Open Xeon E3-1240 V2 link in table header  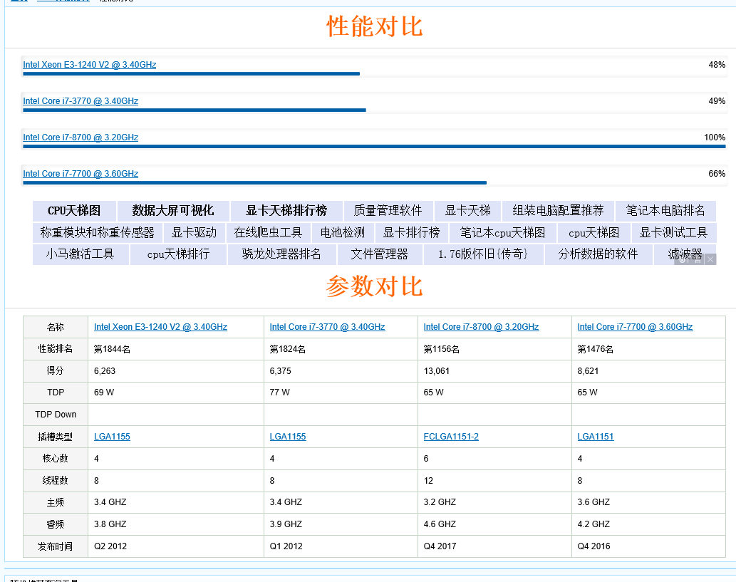tap(160, 327)
